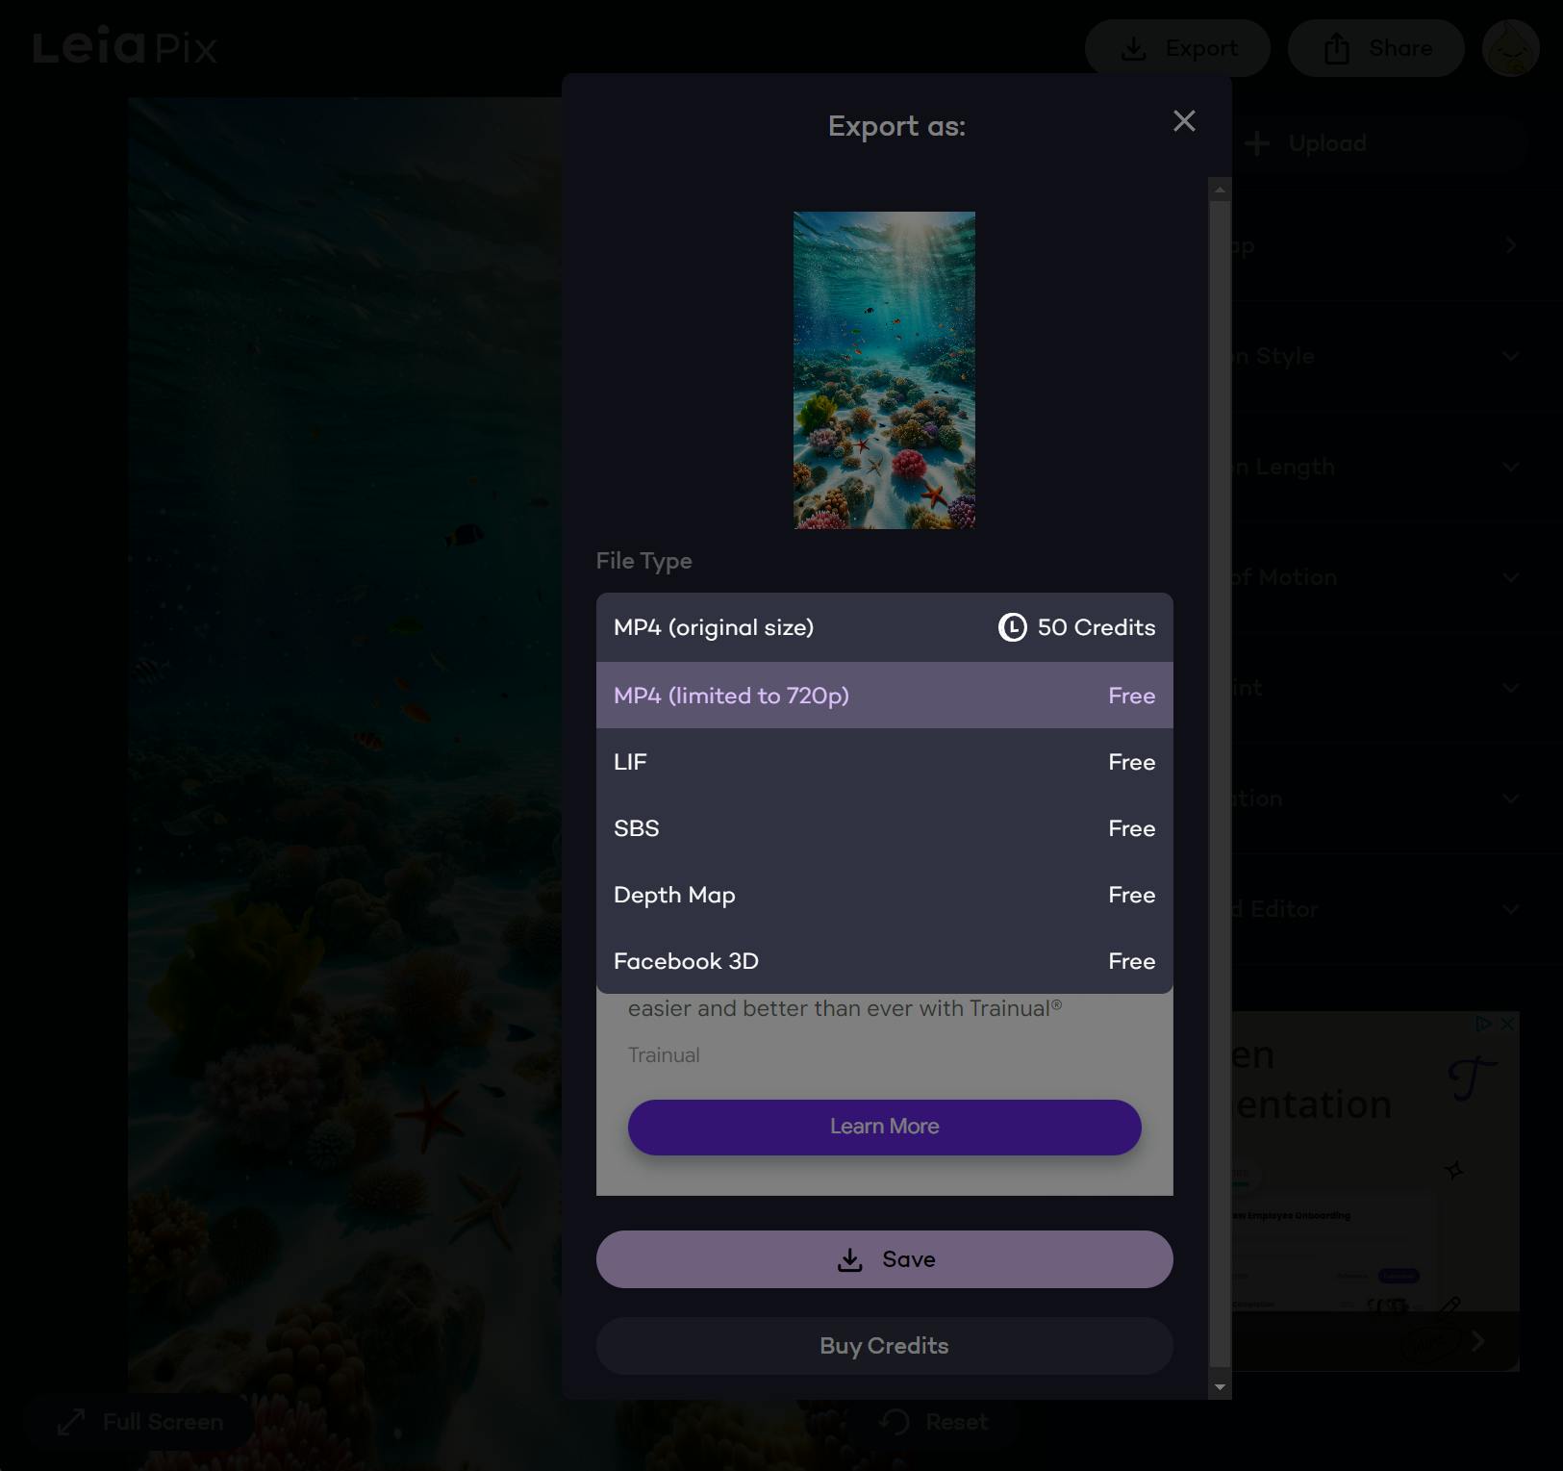Click the AdChoices triangle icon

pyautogui.click(x=1484, y=1024)
